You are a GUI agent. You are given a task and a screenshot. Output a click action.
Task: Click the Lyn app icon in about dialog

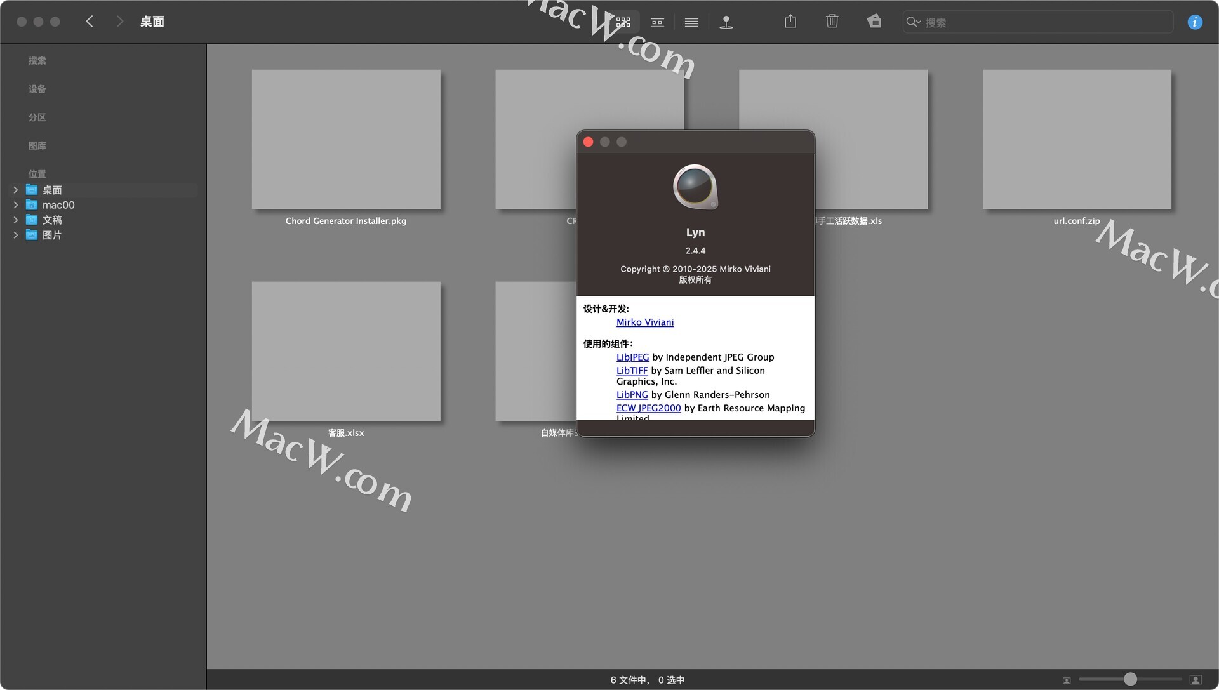[695, 187]
